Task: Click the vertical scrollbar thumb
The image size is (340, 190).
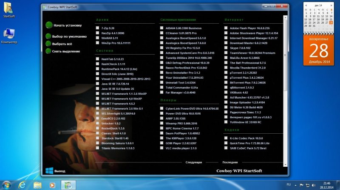Action: click(285, 55)
